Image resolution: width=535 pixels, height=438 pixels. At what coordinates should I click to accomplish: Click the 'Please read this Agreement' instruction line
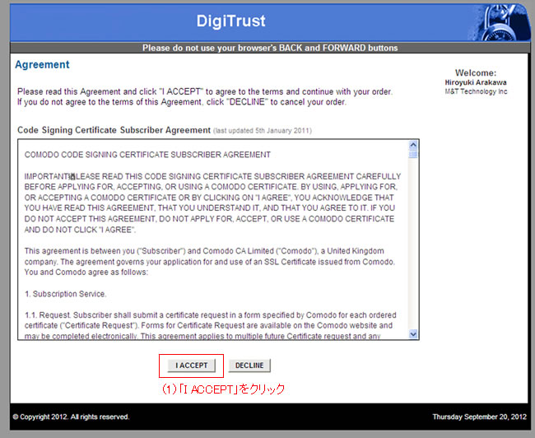pyautogui.click(x=205, y=91)
